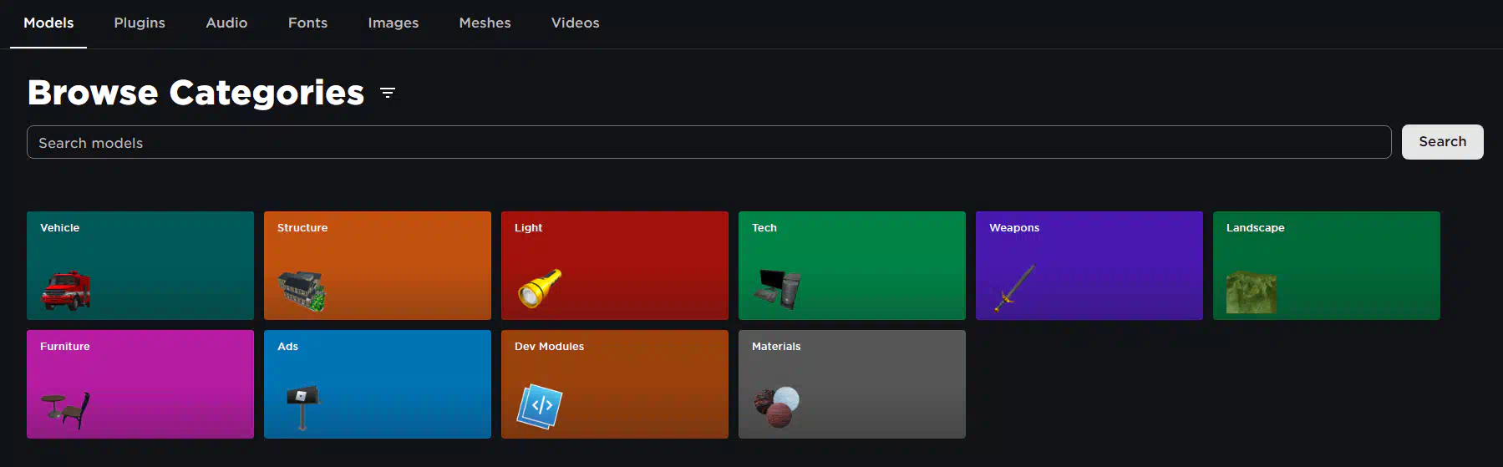Switch to the Models tab
This screenshot has height=467, width=1503.
click(x=48, y=23)
